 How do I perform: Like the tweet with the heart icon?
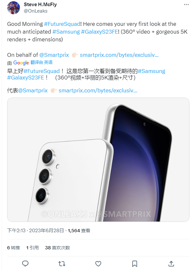tap(98, 264)
